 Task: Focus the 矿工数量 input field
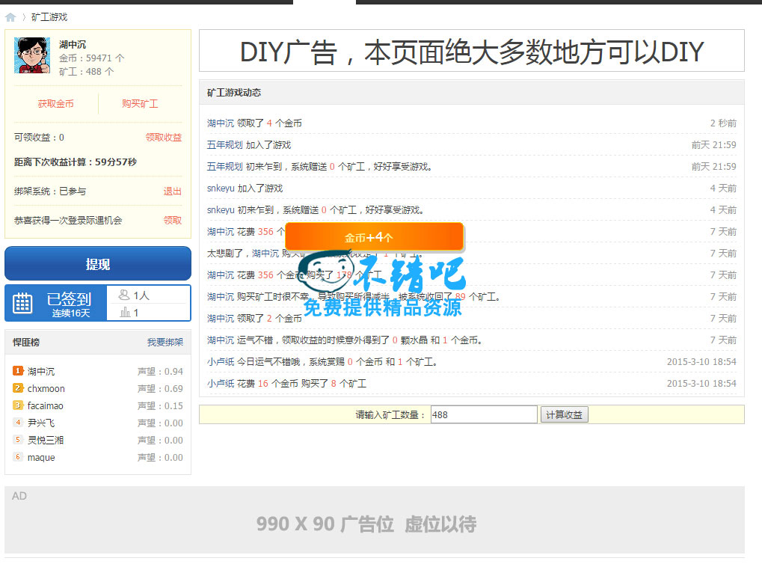pos(484,414)
